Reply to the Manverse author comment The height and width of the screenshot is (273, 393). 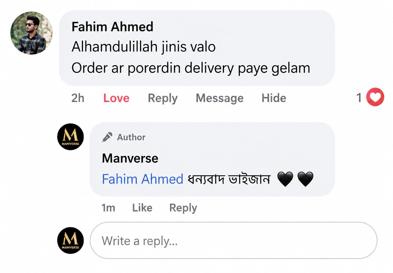point(183,208)
